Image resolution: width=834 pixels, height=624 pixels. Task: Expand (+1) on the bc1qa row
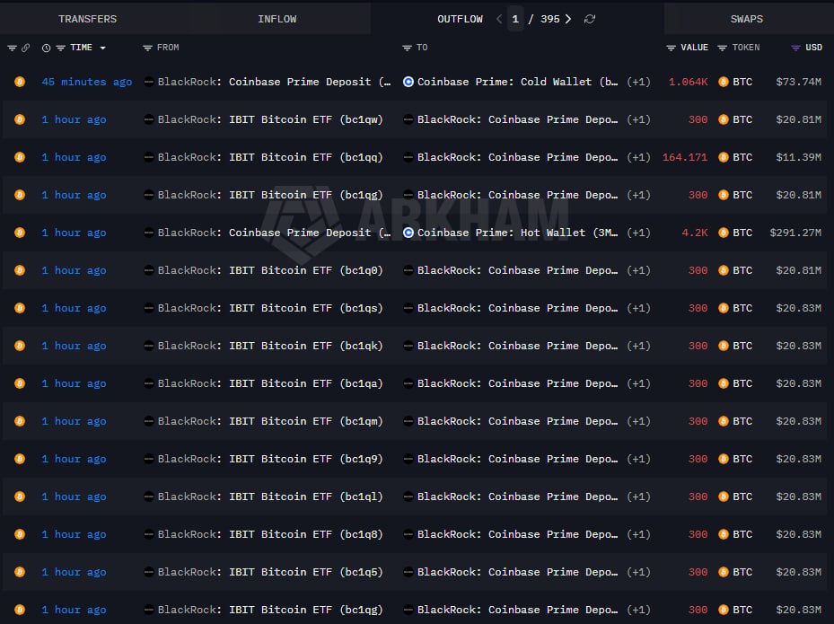(x=638, y=383)
